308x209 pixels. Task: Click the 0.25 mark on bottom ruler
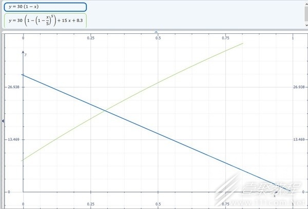click(x=91, y=204)
